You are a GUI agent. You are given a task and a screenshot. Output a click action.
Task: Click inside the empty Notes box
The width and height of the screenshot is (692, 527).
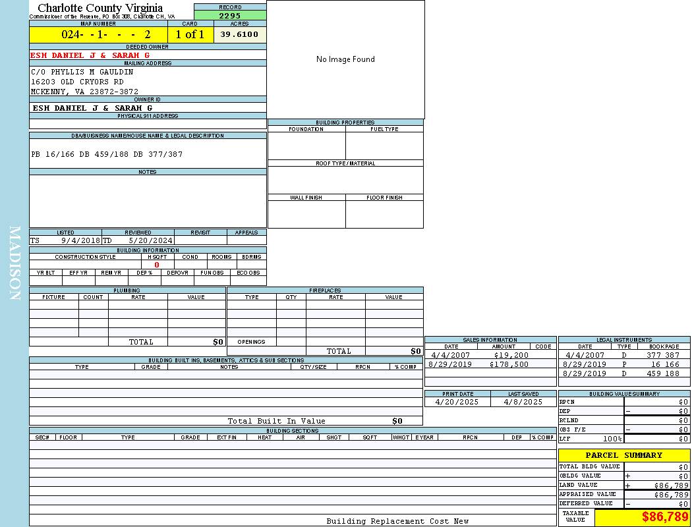[148, 201]
